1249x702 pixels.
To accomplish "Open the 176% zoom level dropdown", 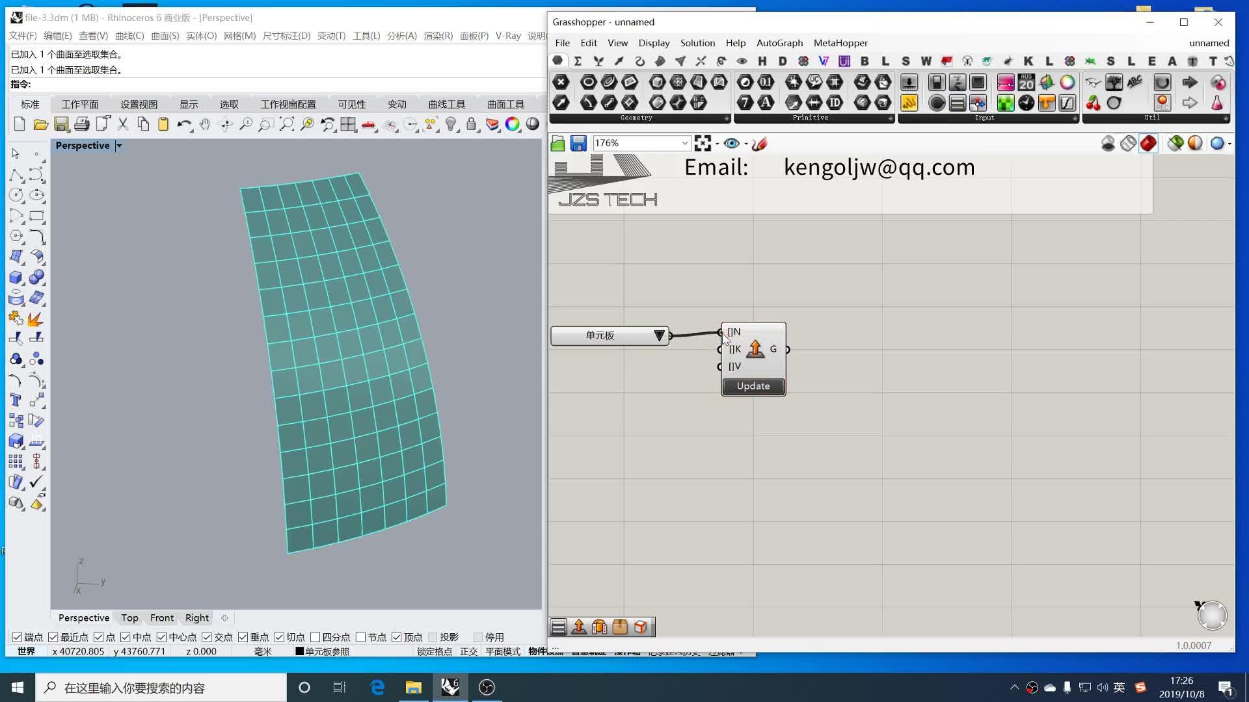I will (684, 143).
